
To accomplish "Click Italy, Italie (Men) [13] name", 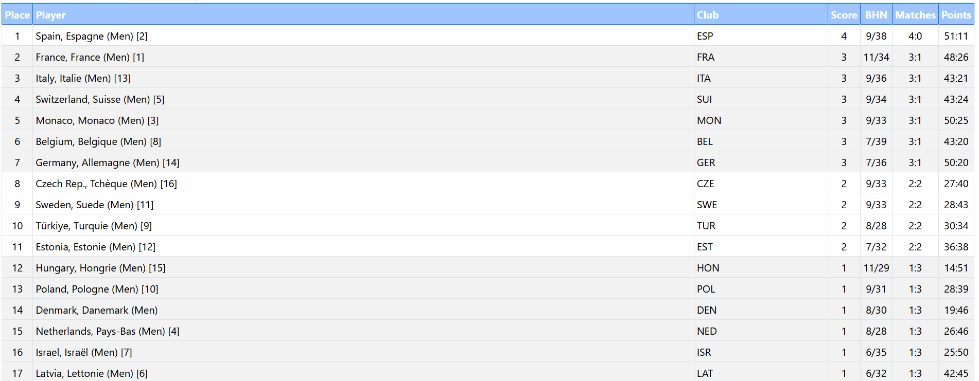I will (83, 78).
